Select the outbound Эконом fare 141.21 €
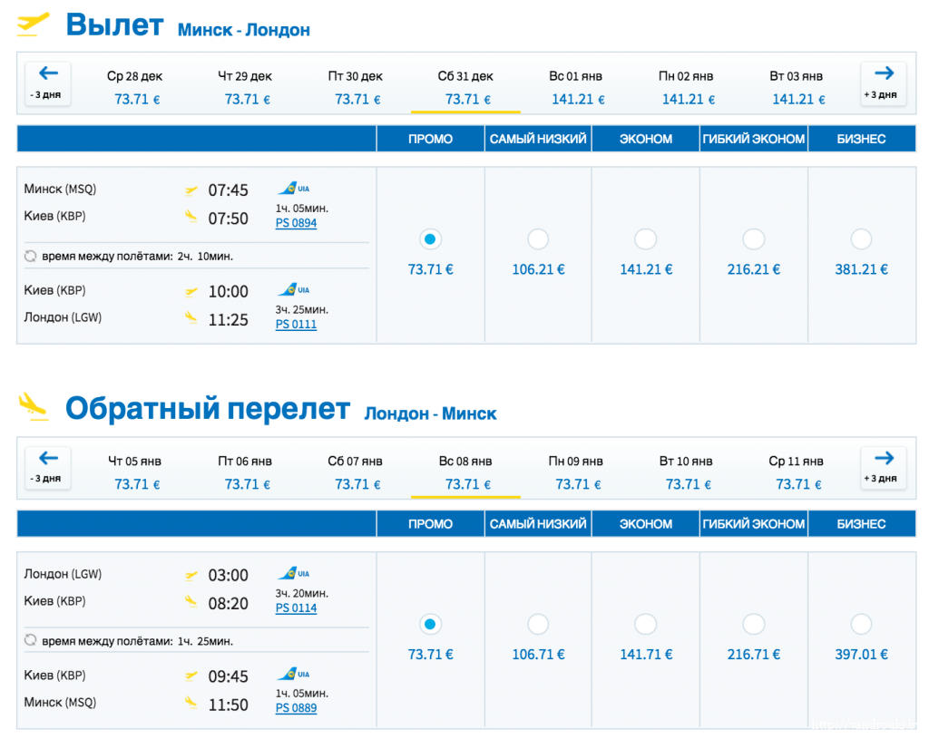Screen dimensions: 929x739 (645, 239)
